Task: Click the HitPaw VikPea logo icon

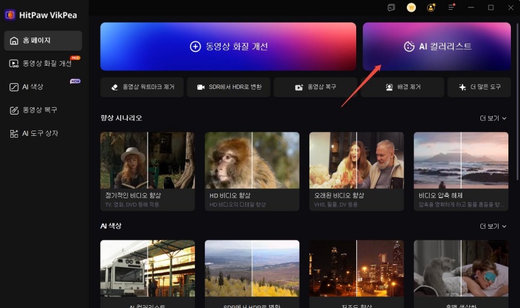Action: click(x=10, y=14)
